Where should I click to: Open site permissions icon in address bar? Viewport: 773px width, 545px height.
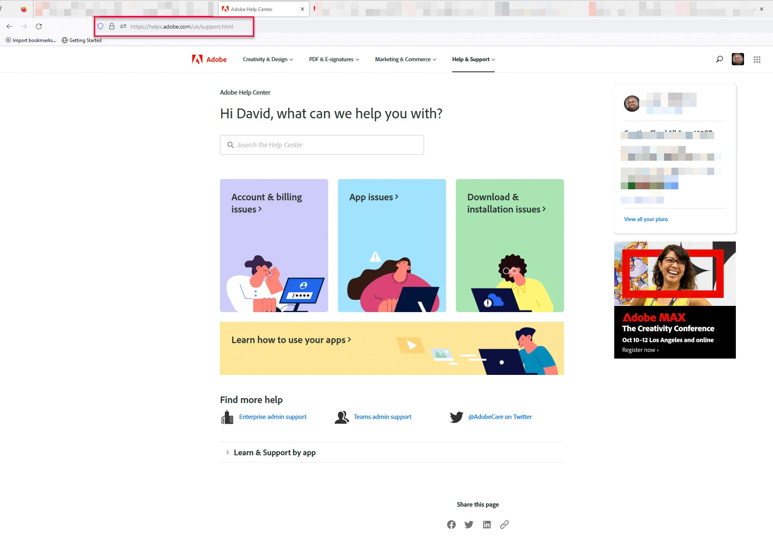click(123, 27)
